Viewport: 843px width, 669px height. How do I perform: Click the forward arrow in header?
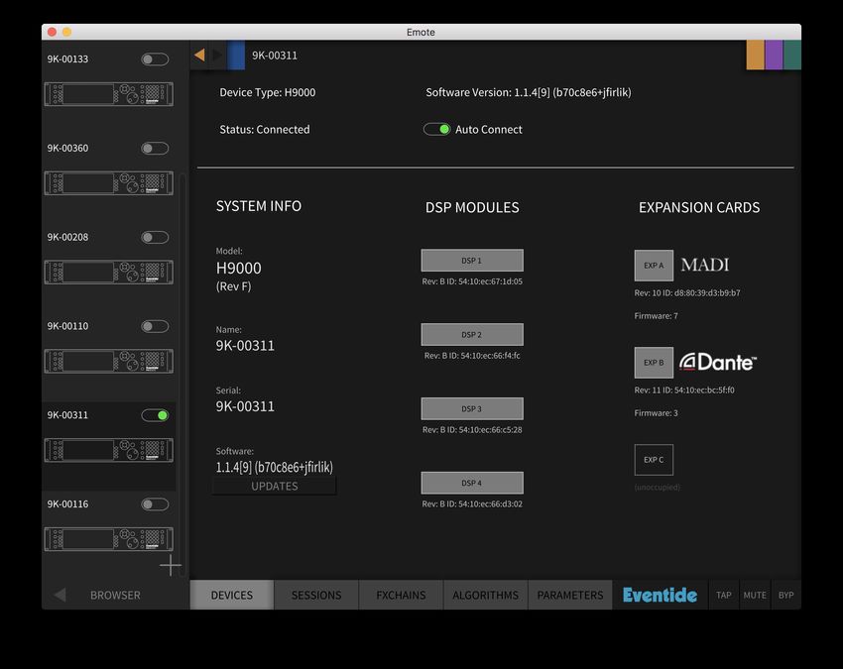[x=216, y=55]
